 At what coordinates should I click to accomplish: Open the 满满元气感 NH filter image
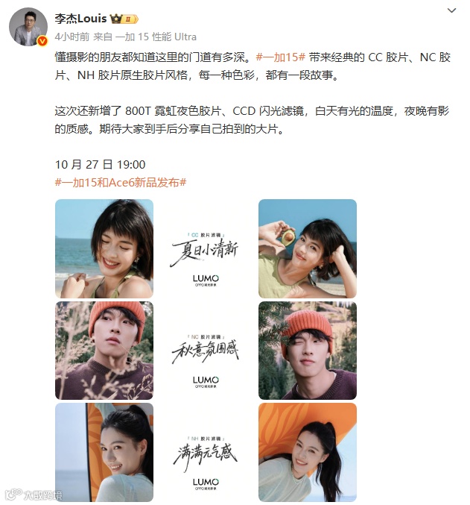206,452
